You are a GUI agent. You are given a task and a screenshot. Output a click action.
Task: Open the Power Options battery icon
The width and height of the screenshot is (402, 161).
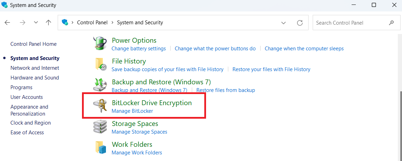tap(99, 43)
